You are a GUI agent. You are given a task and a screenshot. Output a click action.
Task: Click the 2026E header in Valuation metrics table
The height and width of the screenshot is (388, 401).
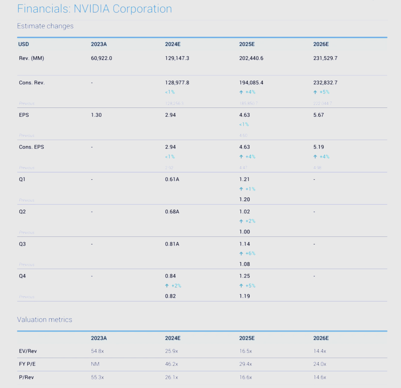pyautogui.click(x=321, y=338)
